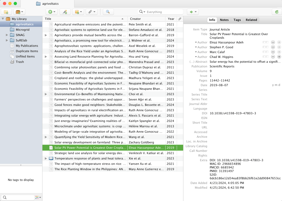282x201 pixels.
Task: Click the Add Item by Identifier wand
Action: coord(65,12)
